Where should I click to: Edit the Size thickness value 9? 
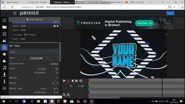click(57, 73)
